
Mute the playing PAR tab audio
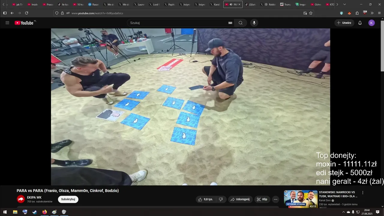tap(231, 4)
